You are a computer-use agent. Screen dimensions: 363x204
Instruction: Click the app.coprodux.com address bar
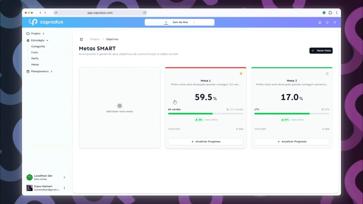click(100, 13)
